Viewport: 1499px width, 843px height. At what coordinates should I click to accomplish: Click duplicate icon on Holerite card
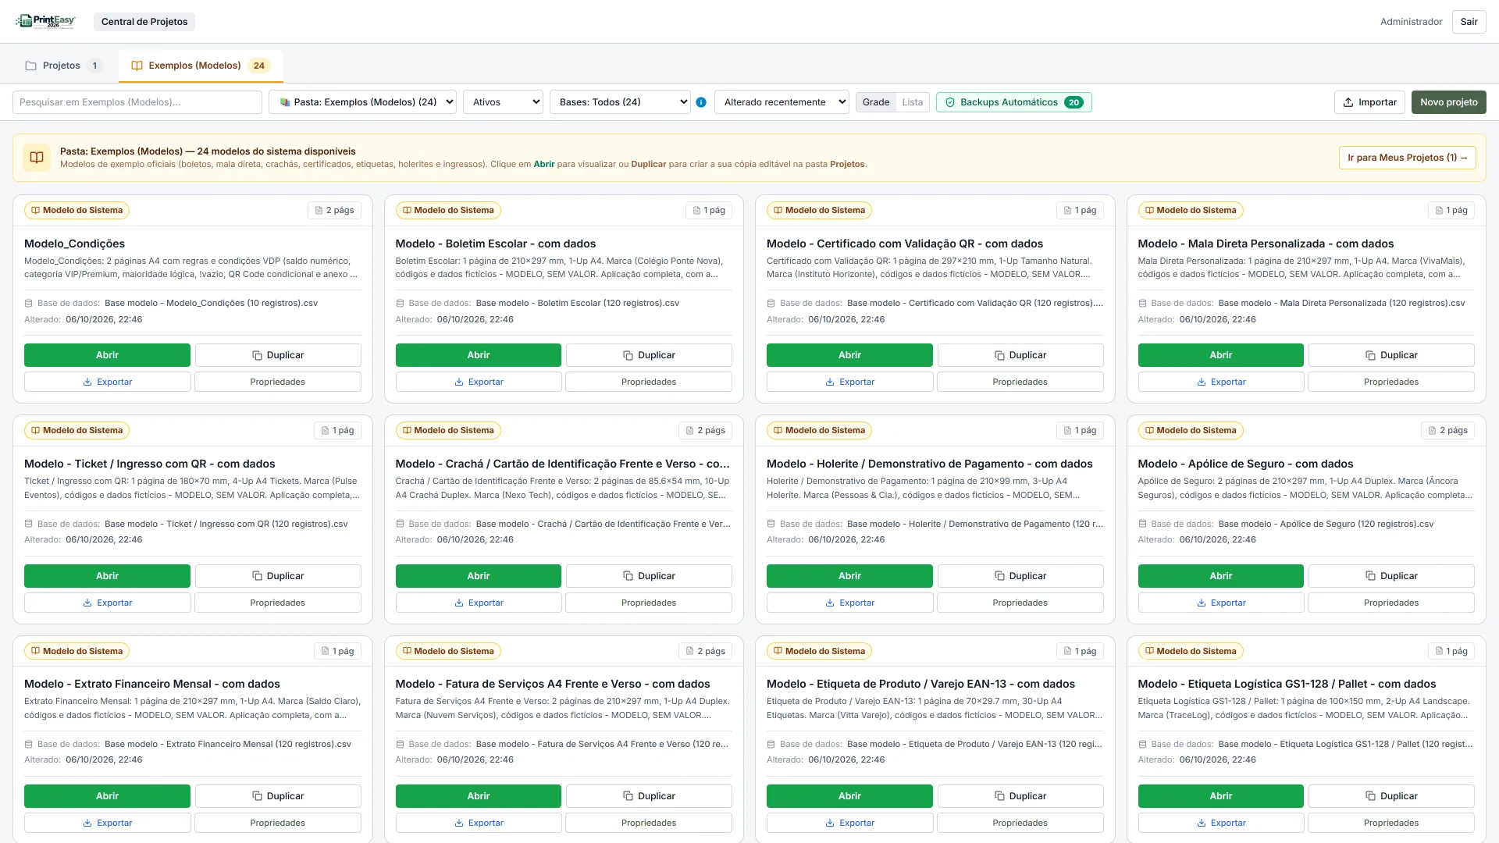(999, 576)
